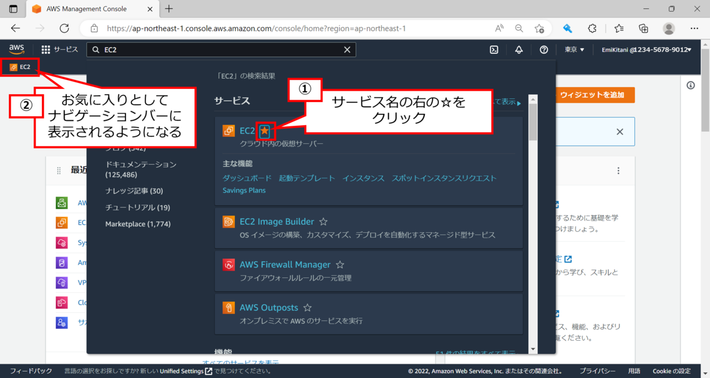
Task: Clear the EC2 search text
Action: pos(347,50)
